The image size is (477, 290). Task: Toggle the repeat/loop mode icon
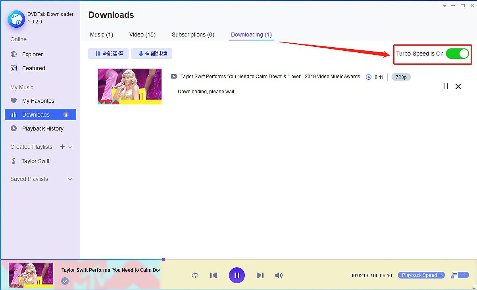(x=195, y=275)
